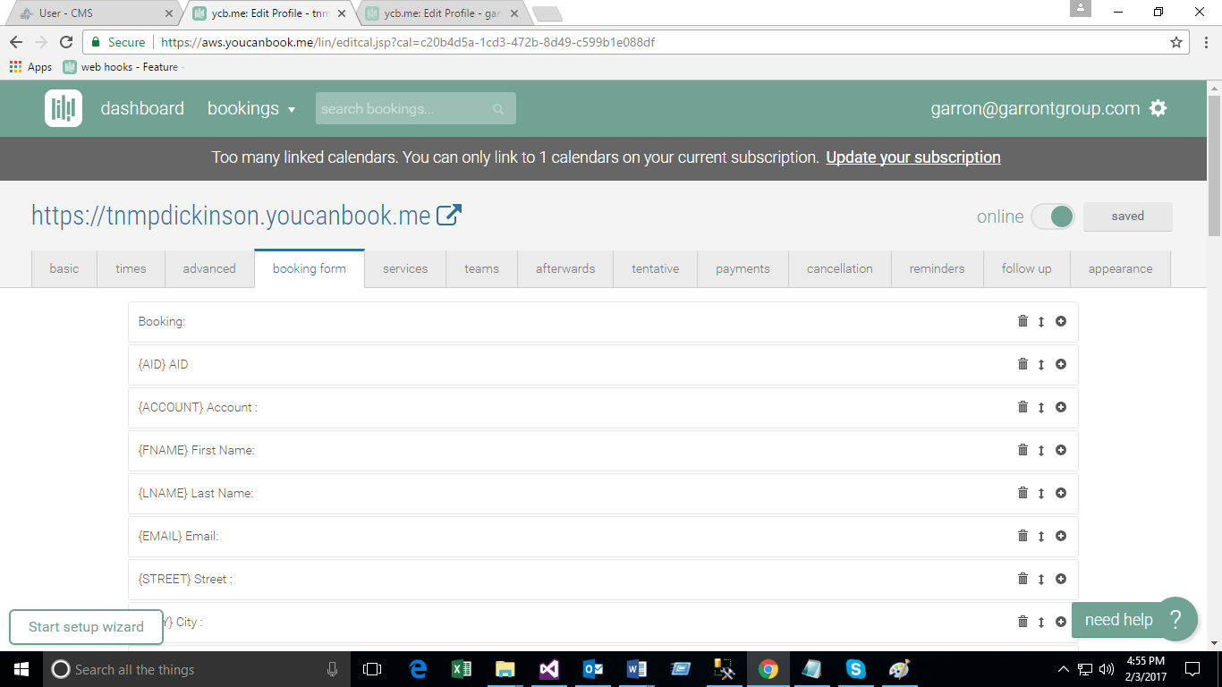Screen dimensions: 1222x687
Task: Switch to the services tab
Action: [x=405, y=268]
